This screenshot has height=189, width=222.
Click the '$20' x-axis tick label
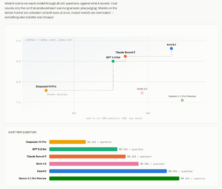click(74, 113)
